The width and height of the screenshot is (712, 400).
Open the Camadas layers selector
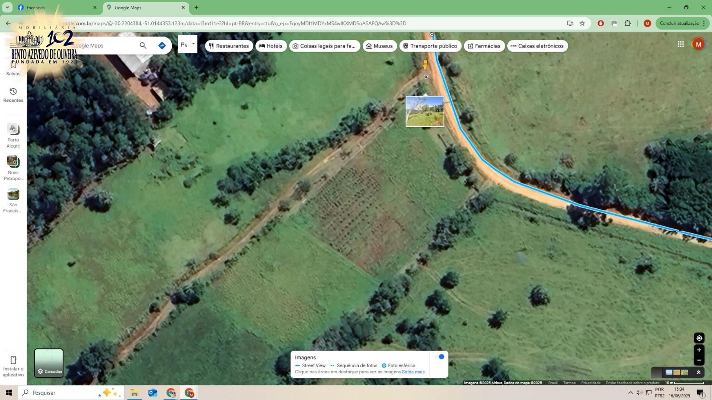point(49,363)
